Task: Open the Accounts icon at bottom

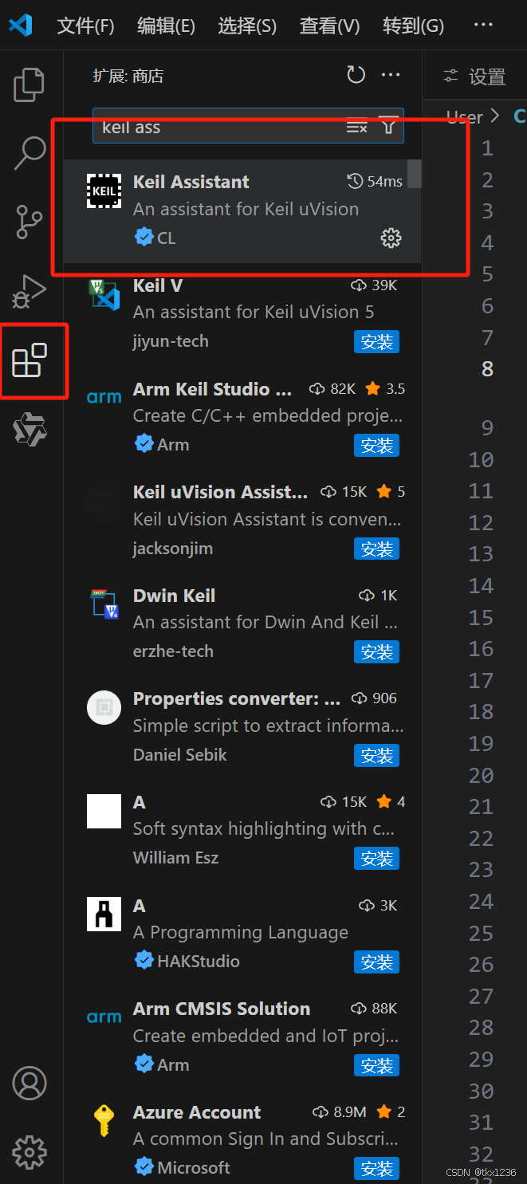Action: 29,1083
